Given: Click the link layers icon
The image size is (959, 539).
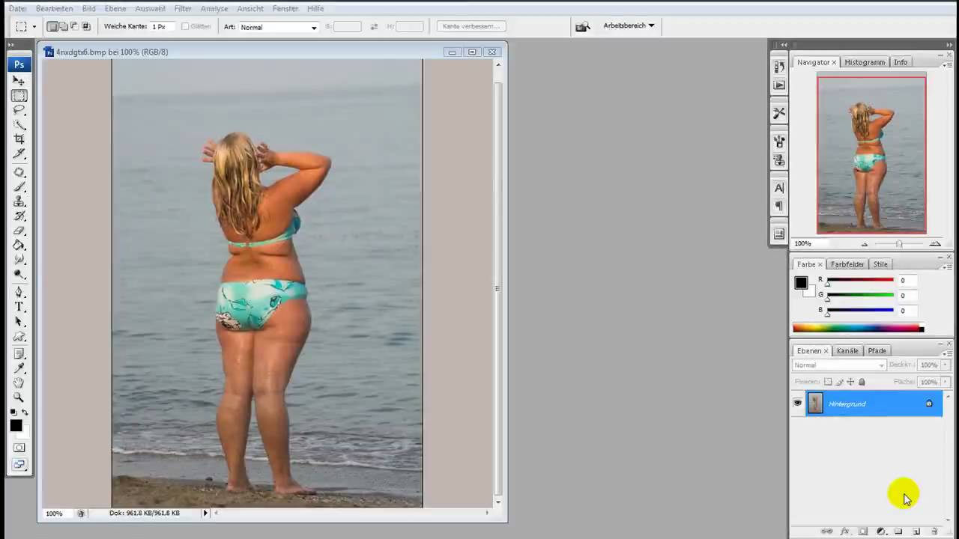Looking at the screenshot, I should [826, 532].
